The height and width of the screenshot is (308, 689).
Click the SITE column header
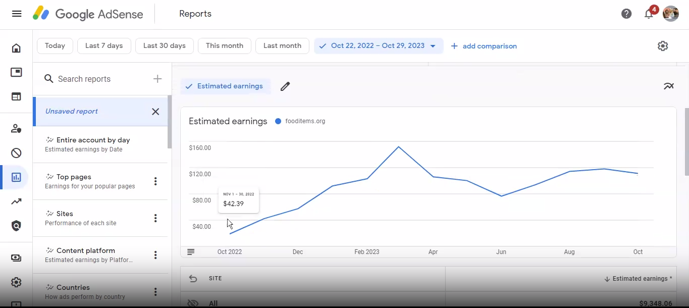(216, 279)
